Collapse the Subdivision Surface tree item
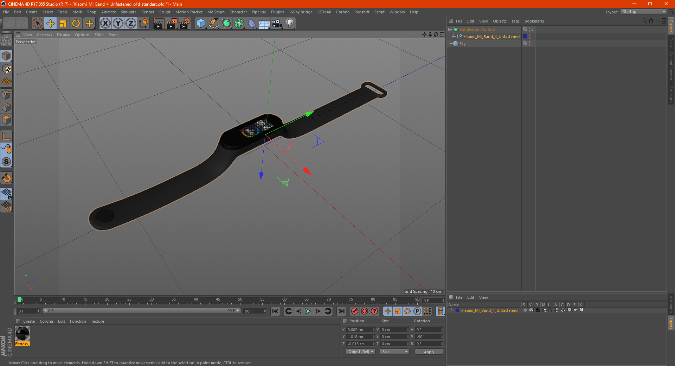Viewport: 675px width, 366px height. click(450, 30)
